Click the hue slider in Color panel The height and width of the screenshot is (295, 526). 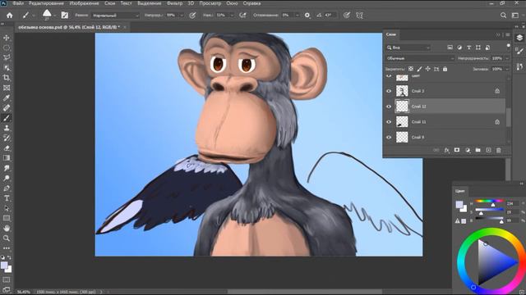tap(490, 202)
